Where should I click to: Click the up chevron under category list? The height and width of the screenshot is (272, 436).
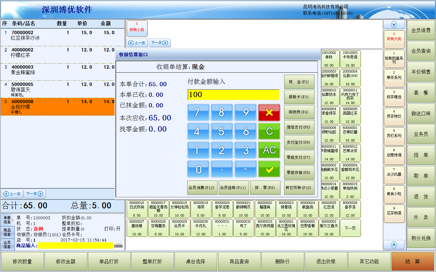[394, 244]
